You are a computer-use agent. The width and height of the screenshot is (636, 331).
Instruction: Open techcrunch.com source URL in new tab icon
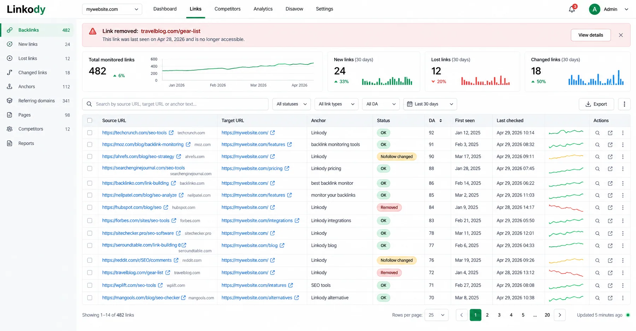(x=171, y=133)
